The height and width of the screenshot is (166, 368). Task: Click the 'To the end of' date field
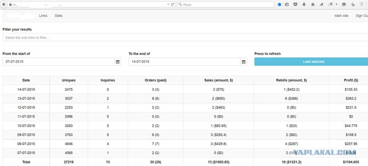pos(184,62)
